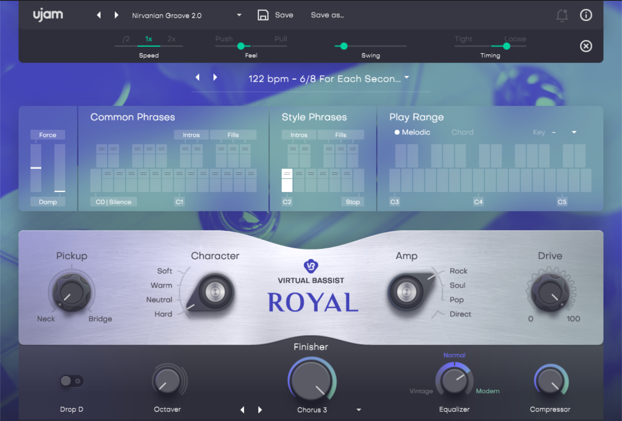Select 1x speed tab
The width and height of the screenshot is (622, 421).
(x=149, y=39)
